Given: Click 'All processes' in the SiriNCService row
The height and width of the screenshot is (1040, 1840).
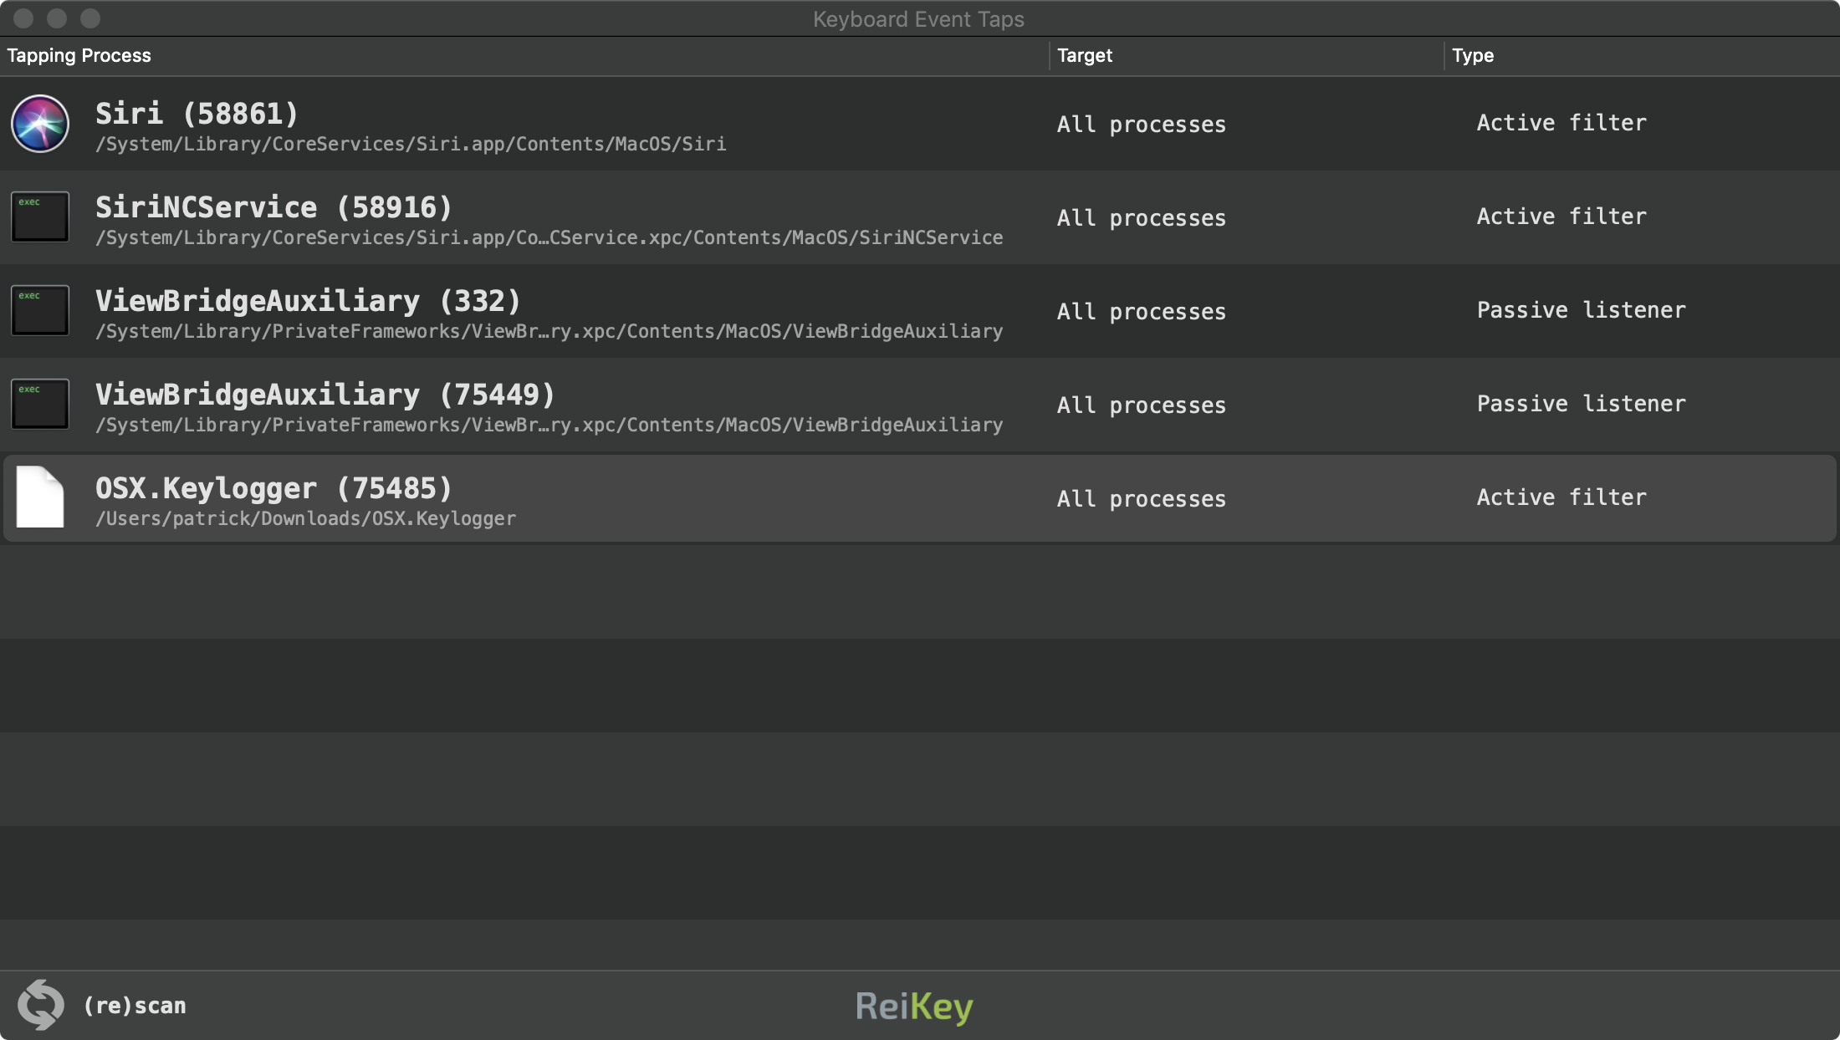Looking at the screenshot, I should tap(1142, 218).
